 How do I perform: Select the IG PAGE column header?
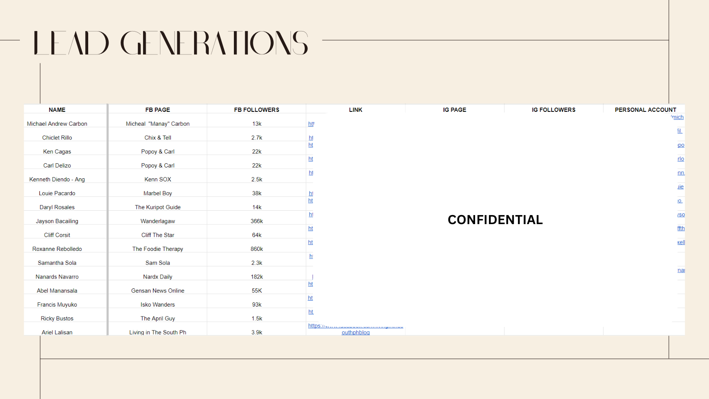click(454, 110)
